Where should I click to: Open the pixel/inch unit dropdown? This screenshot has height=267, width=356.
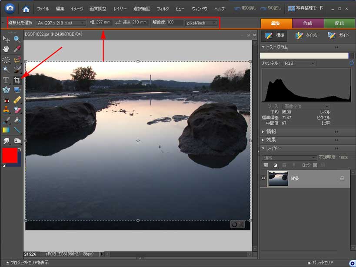[201, 23]
